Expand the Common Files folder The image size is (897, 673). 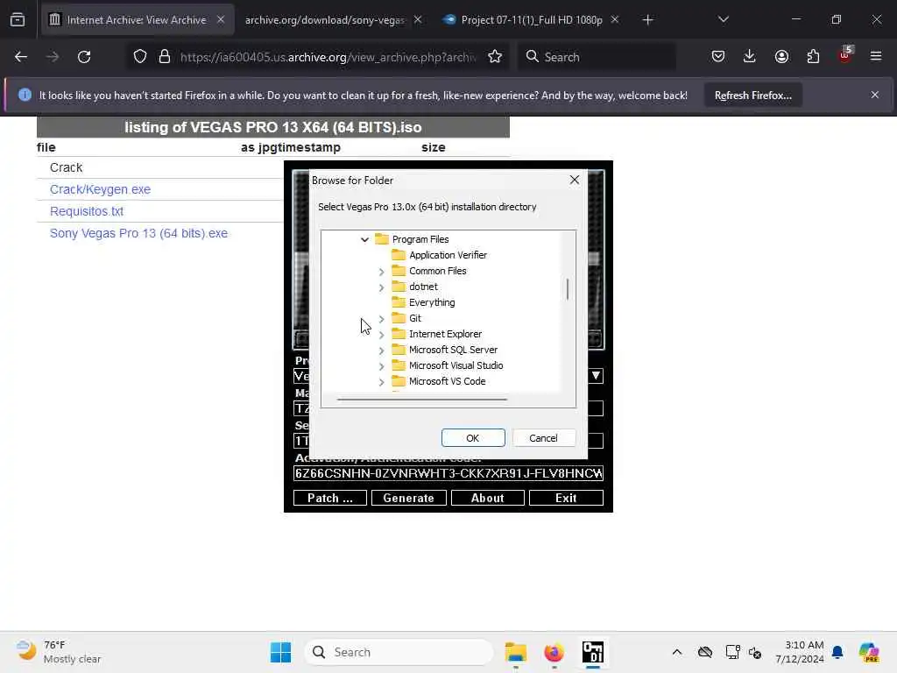pyautogui.click(x=381, y=272)
